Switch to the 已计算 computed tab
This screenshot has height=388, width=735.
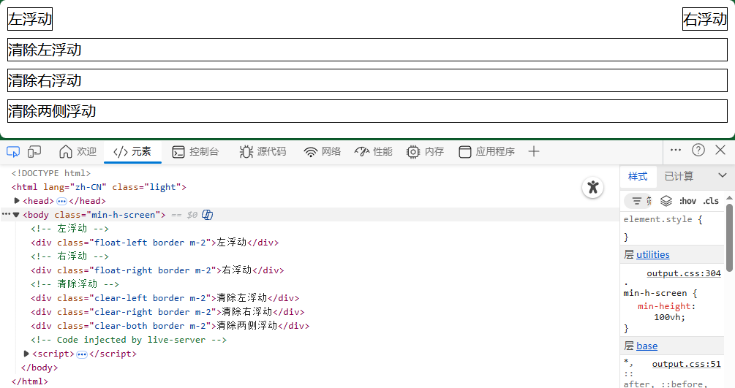point(679,176)
